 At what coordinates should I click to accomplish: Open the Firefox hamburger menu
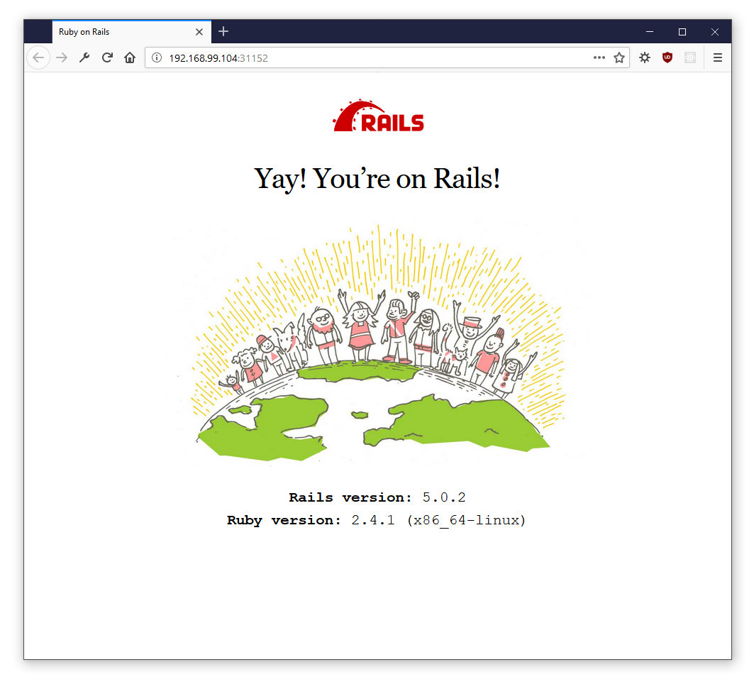tap(717, 57)
